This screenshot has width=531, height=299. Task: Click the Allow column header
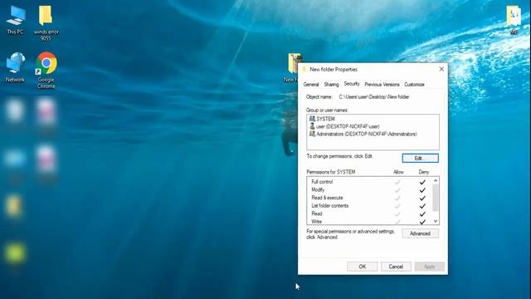tap(398, 172)
